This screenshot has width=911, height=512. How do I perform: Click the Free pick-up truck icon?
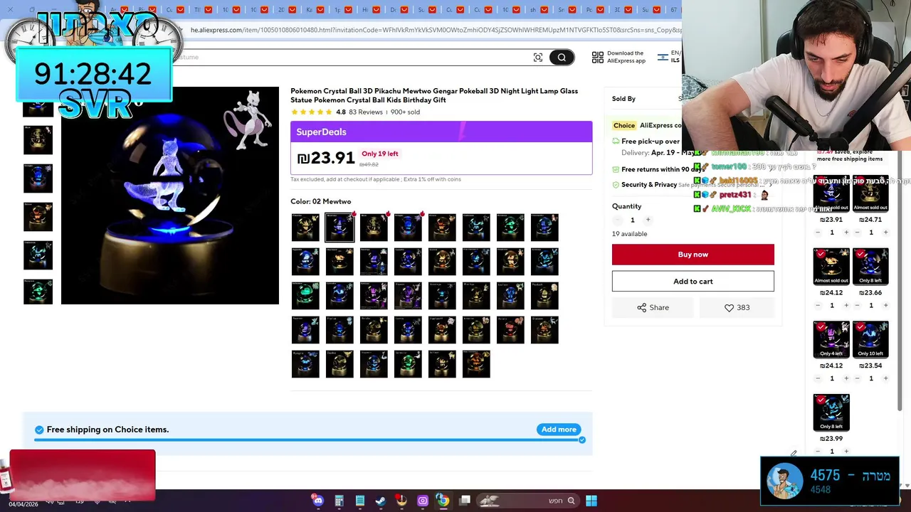point(616,141)
